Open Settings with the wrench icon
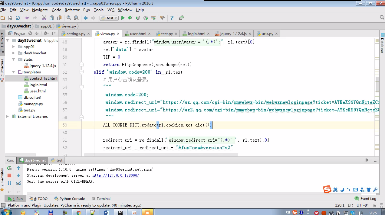The width and height of the screenshot is (385, 215). [163, 18]
